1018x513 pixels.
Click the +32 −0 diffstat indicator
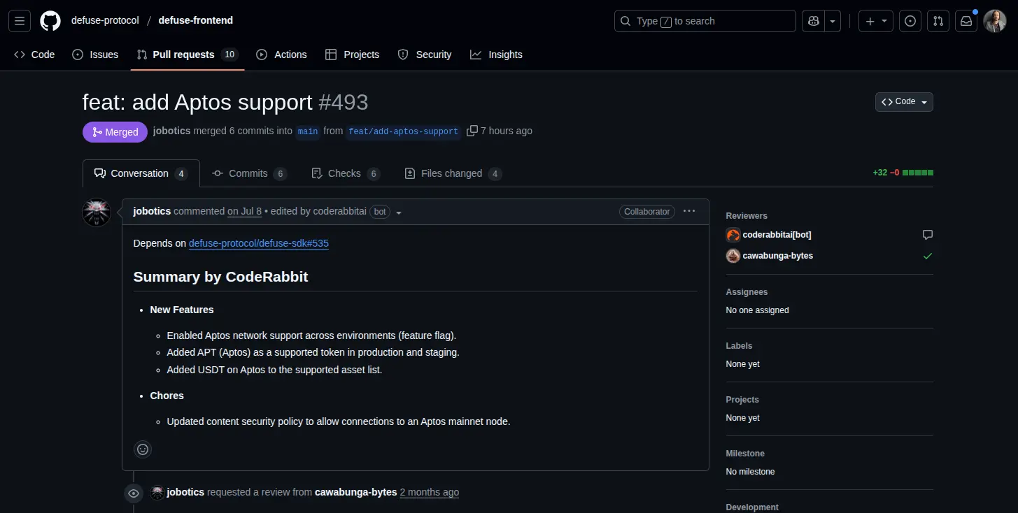pos(903,173)
